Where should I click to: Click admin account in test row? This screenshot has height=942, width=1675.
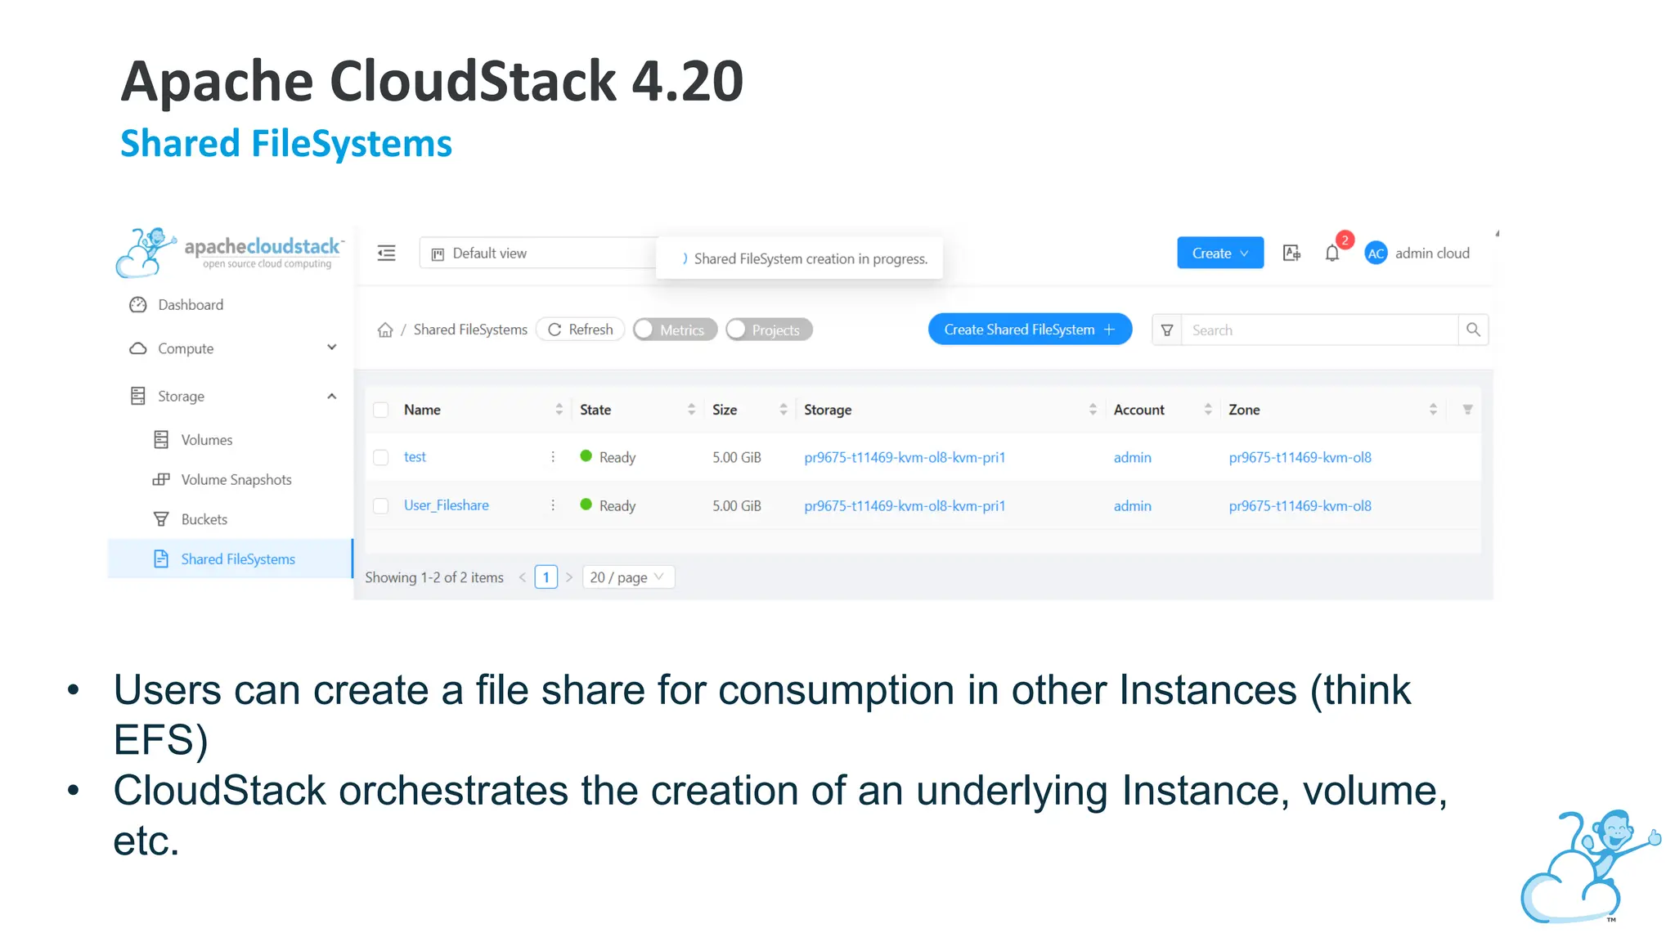[1133, 458]
